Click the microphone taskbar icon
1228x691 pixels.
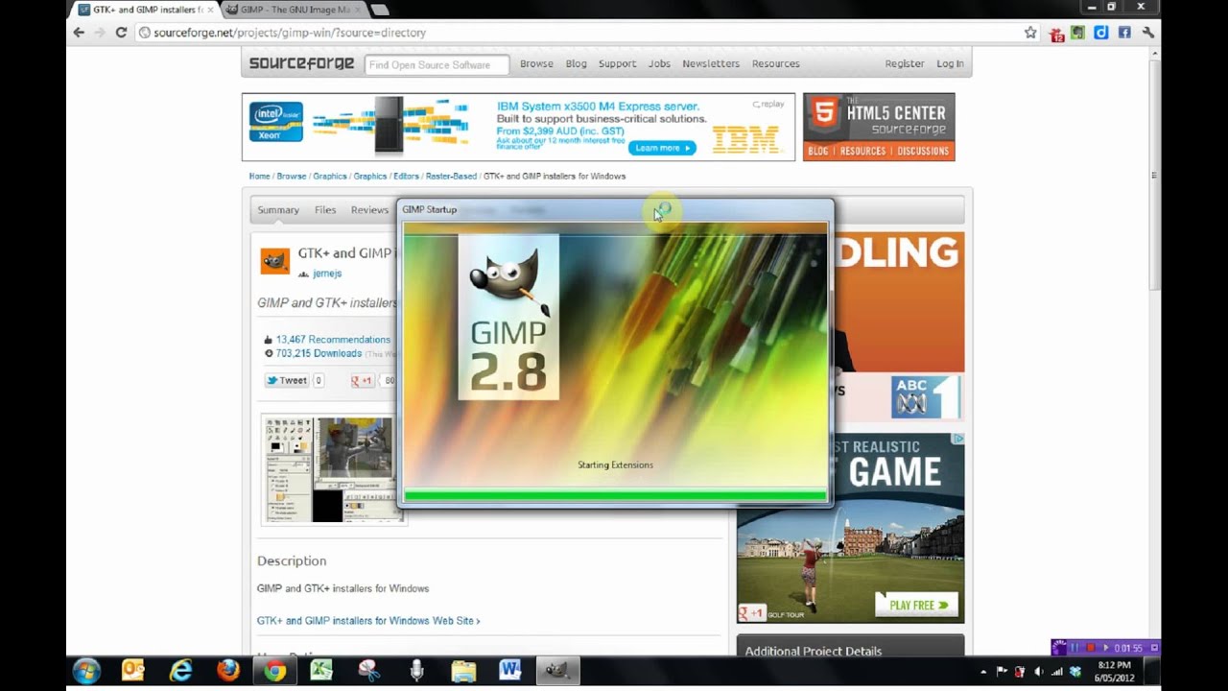click(416, 670)
